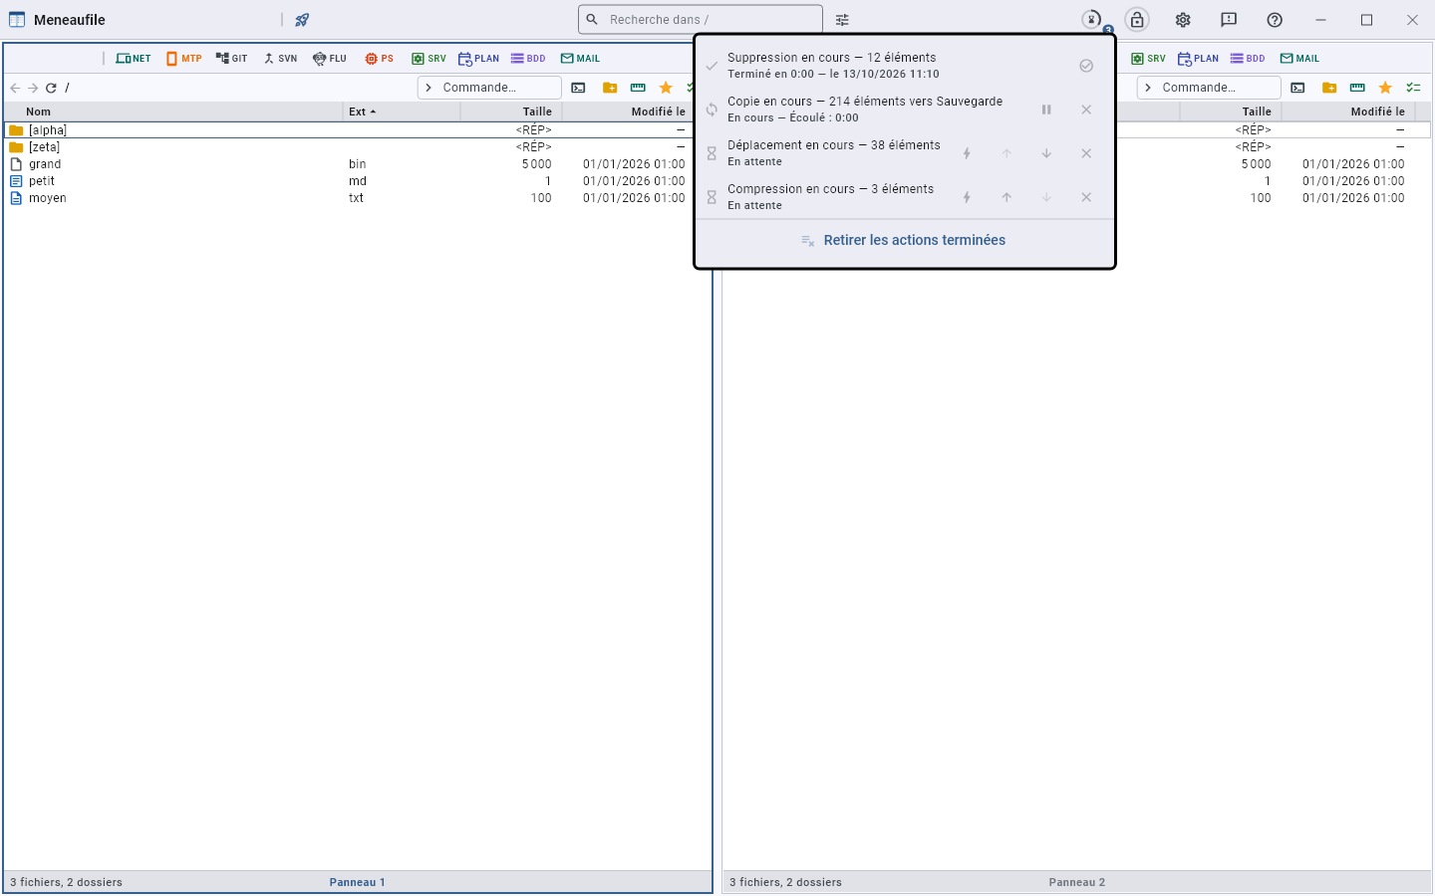The width and height of the screenshot is (1435, 896).
Task: Expand the Commande… field in Panneau 2
Action: 1209,88
